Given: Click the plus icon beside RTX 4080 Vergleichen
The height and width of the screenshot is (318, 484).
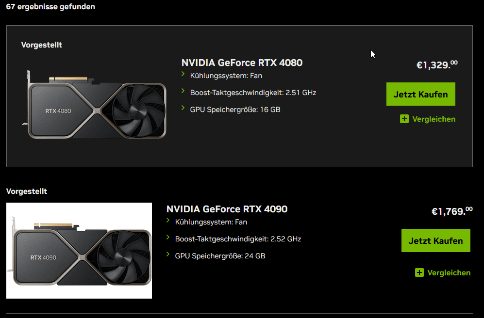Looking at the screenshot, I should click(404, 119).
